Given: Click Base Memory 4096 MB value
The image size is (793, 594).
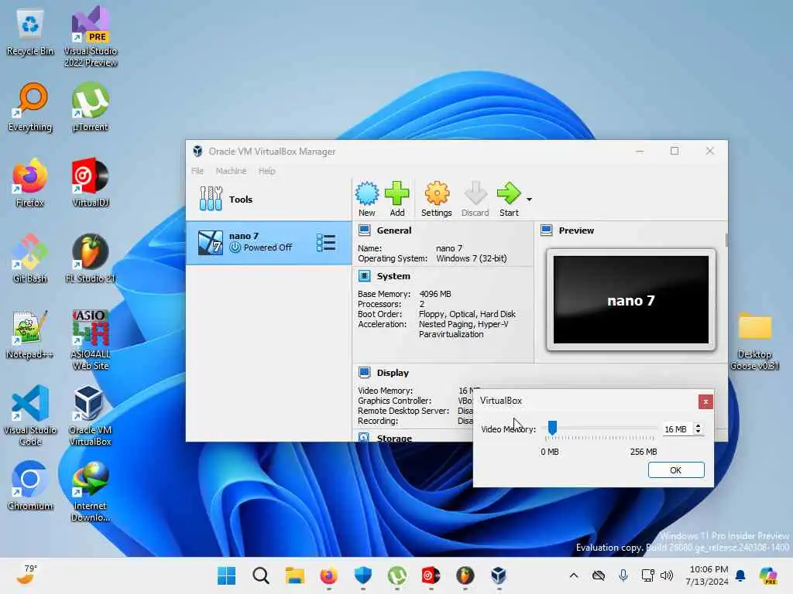Looking at the screenshot, I should (x=435, y=294).
